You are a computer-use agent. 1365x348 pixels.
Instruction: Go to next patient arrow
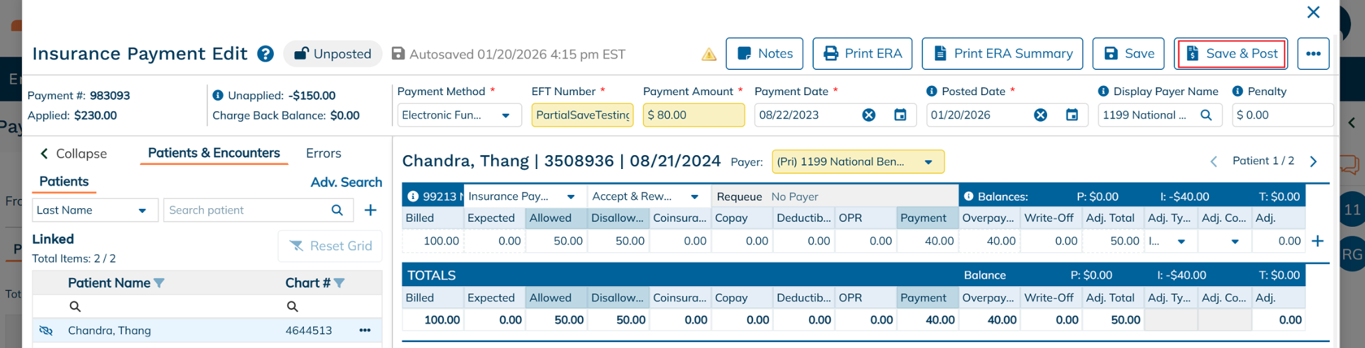[x=1313, y=162]
